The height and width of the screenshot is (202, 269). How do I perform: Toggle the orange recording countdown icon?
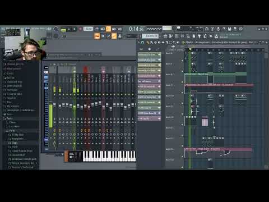[x=108, y=29]
